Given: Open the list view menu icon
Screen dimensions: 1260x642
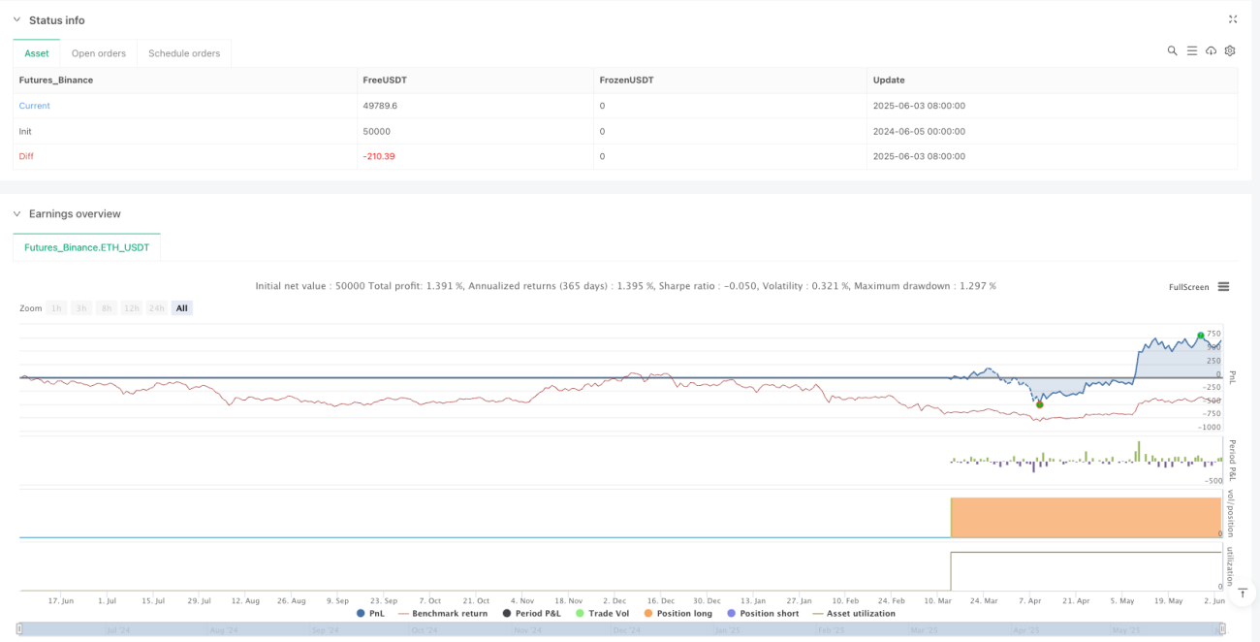Looking at the screenshot, I should (x=1191, y=50).
